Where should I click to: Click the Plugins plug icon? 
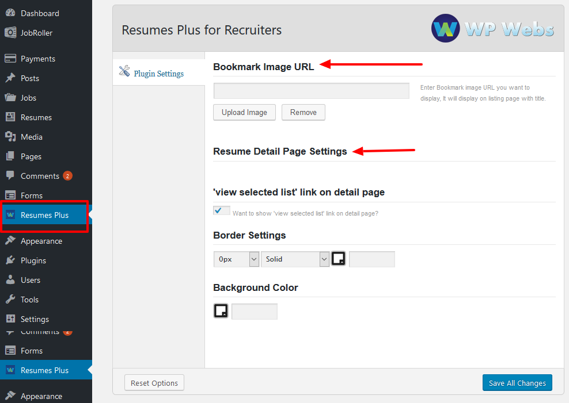10,260
